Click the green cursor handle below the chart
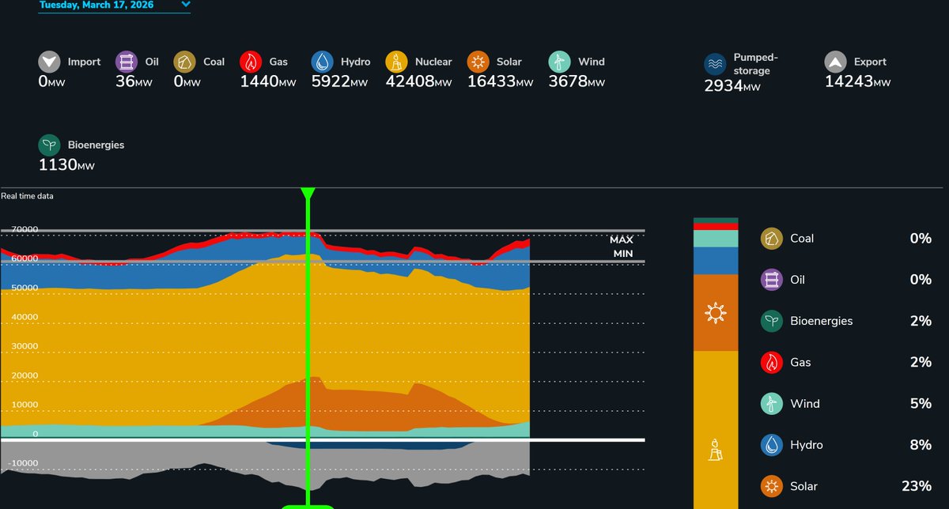949x509 pixels. click(x=308, y=507)
